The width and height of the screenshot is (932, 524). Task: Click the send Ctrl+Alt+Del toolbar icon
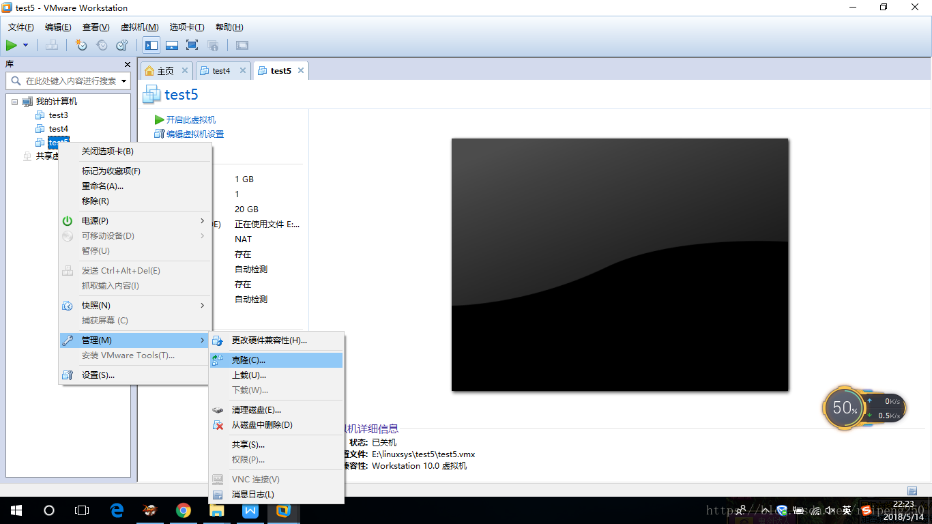click(x=52, y=45)
